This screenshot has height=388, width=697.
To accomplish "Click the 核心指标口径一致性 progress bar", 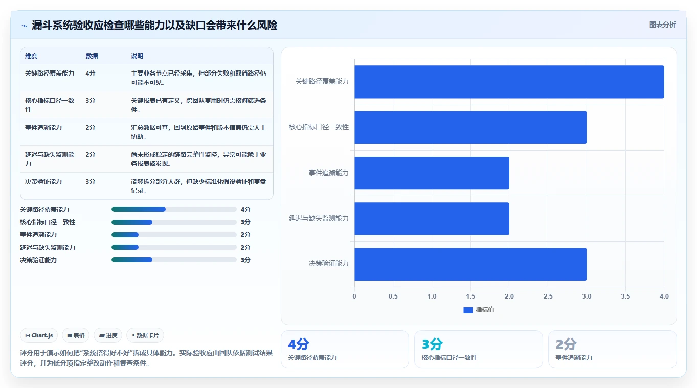I will [174, 222].
